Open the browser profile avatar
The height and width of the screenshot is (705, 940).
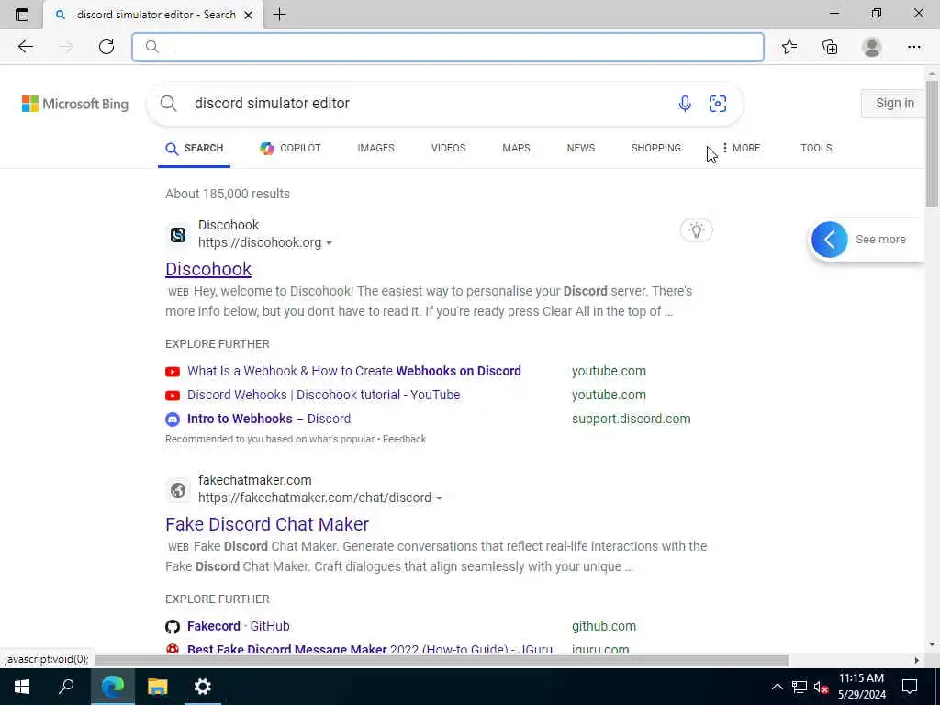point(872,47)
